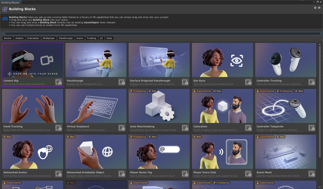Add Player Voice Chat block to scene
The height and width of the screenshot is (189, 323).
[248, 174]
